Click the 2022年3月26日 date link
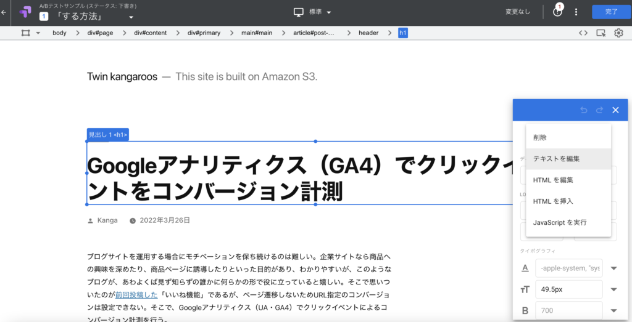Viewport: 632px width, 322px height. tap(165, 220)
